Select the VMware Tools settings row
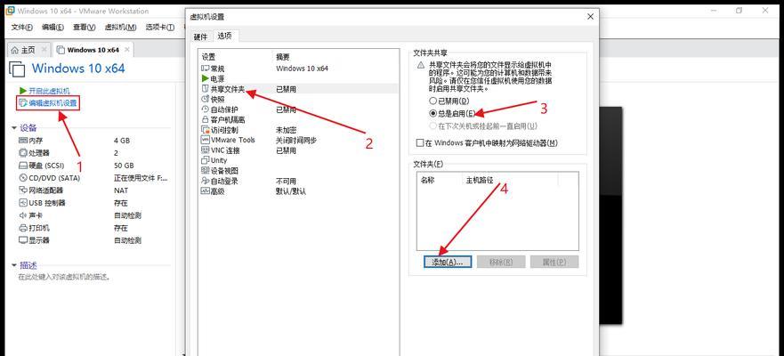 [x=298, y=140]
